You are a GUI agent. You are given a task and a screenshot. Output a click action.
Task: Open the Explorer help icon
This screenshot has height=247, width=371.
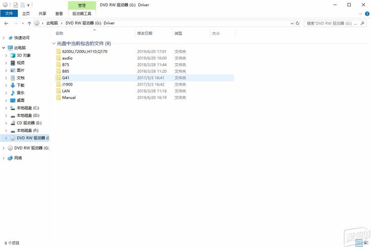coord(367,14)
